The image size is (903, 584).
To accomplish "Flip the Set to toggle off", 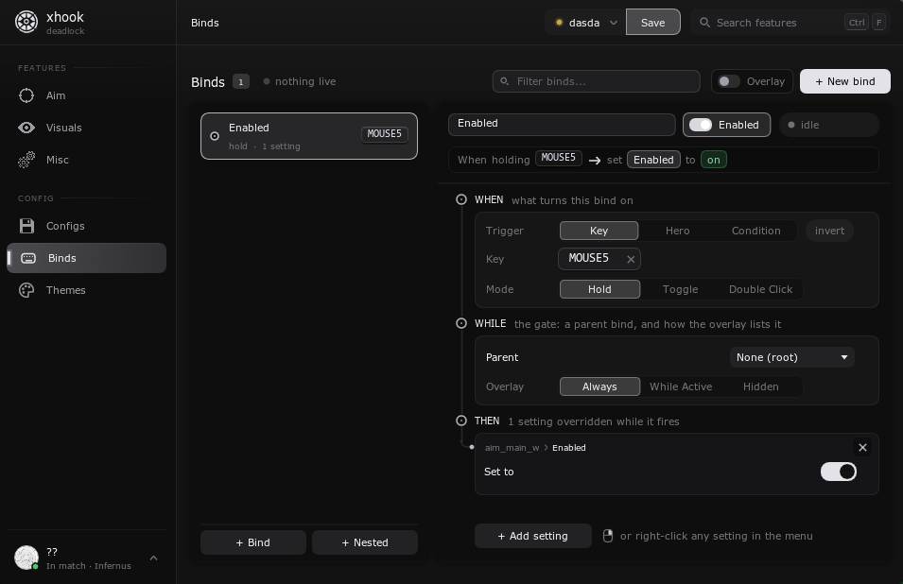I will coord(839,472).
